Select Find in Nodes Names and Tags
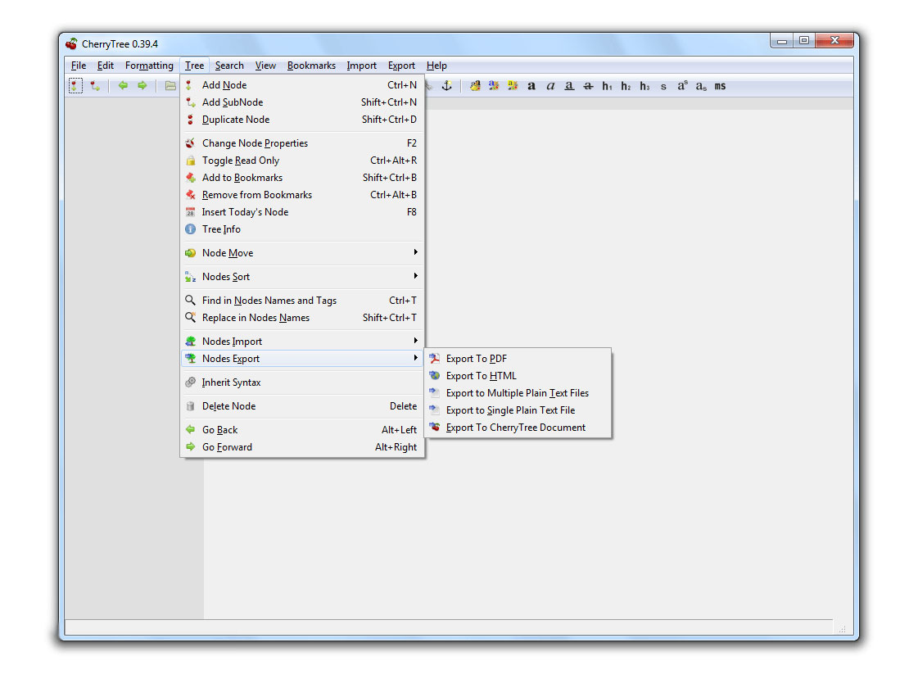The image size is (918, 688). click(302, 301)
